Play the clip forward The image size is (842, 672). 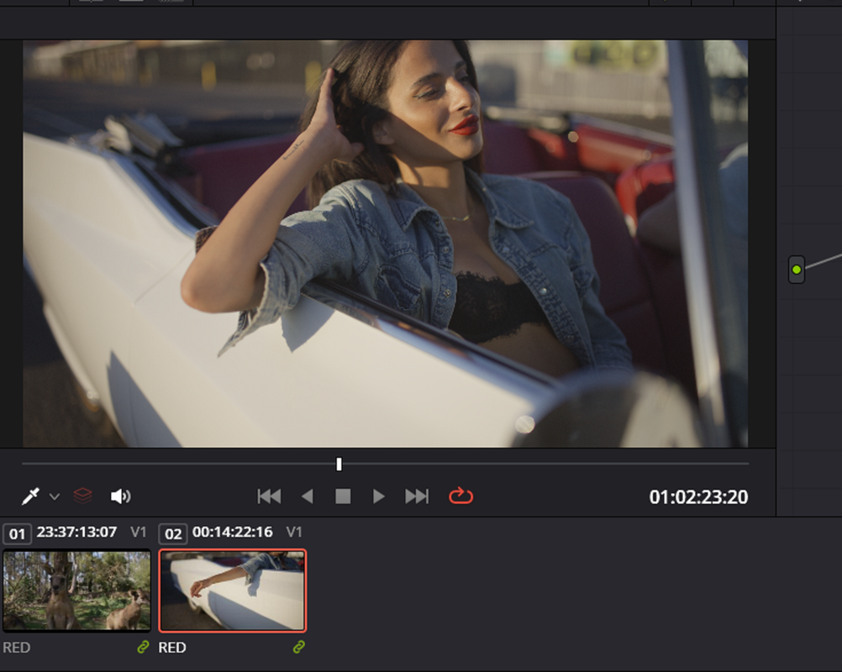pos(379,496)
